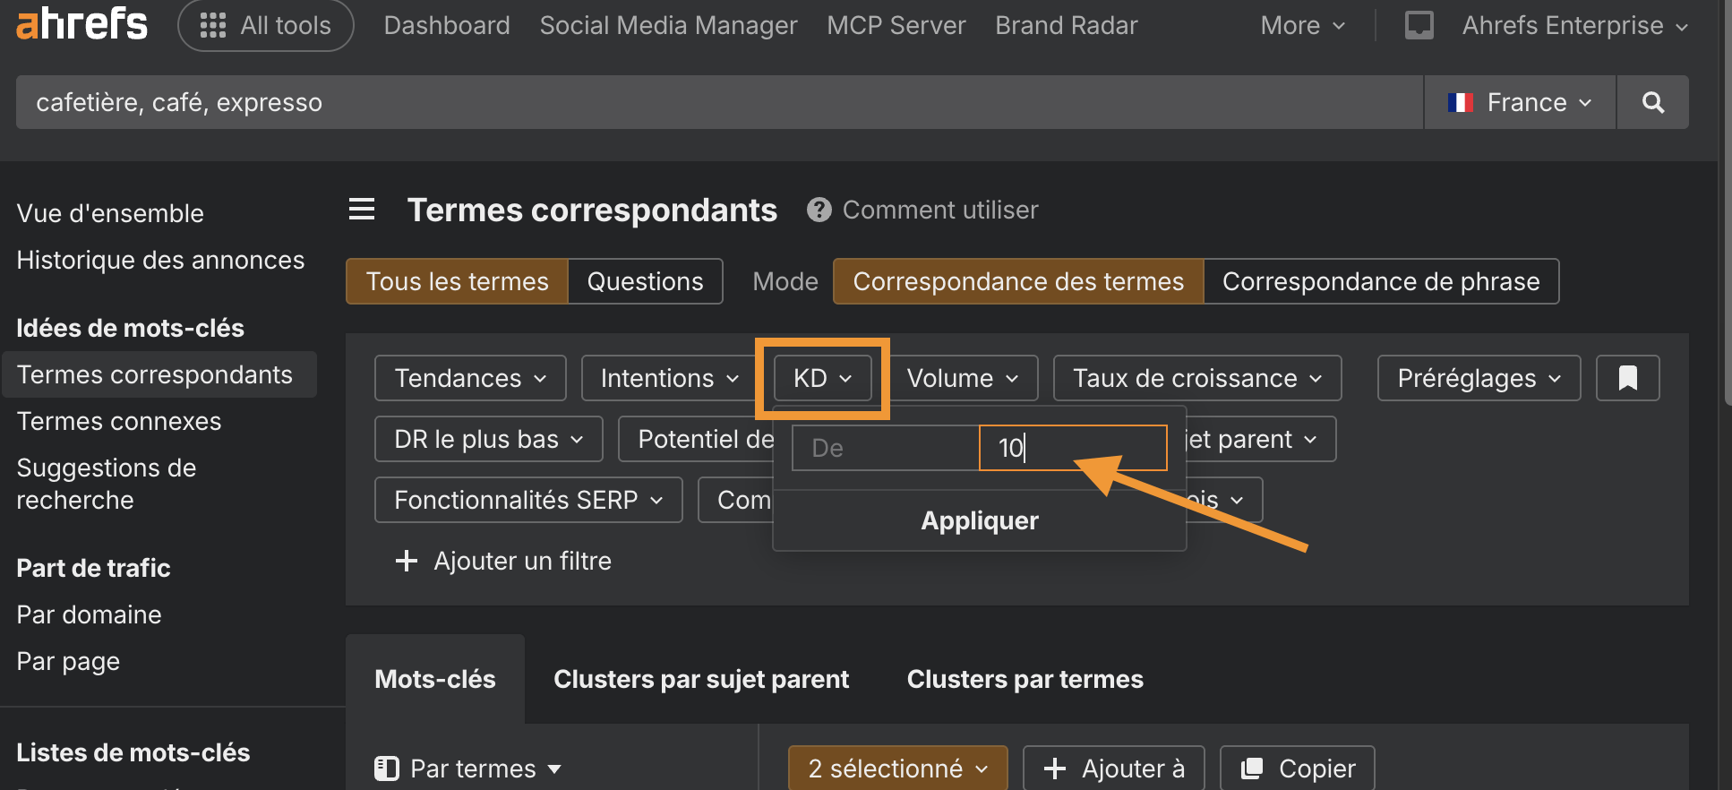Click Comment utiliser help link

[x=940, y=210]
